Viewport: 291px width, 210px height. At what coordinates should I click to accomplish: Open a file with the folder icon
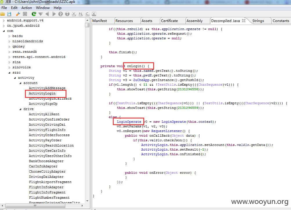[3, 14]
